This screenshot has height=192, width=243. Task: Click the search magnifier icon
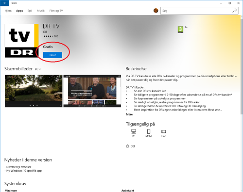(234, 11)
